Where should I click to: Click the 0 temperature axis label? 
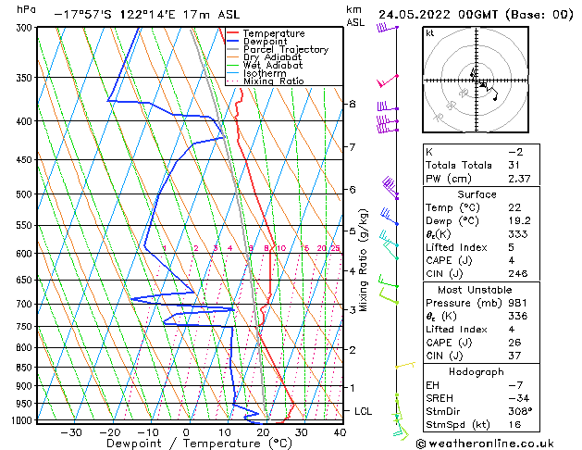[x=186, y=432]
